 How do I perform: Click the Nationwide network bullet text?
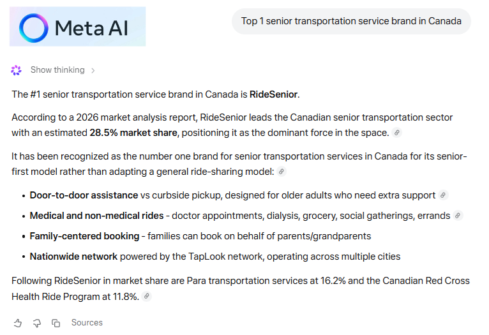tap(215, 257)
